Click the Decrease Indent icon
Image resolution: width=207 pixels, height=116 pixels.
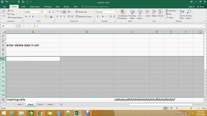[x=69, y=16]
